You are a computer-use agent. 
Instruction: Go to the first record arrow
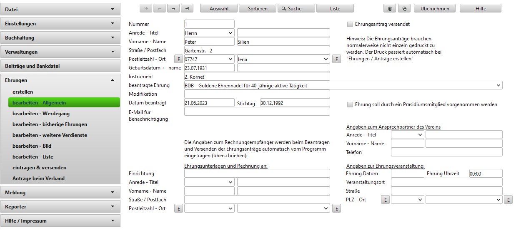coord(146,8)
